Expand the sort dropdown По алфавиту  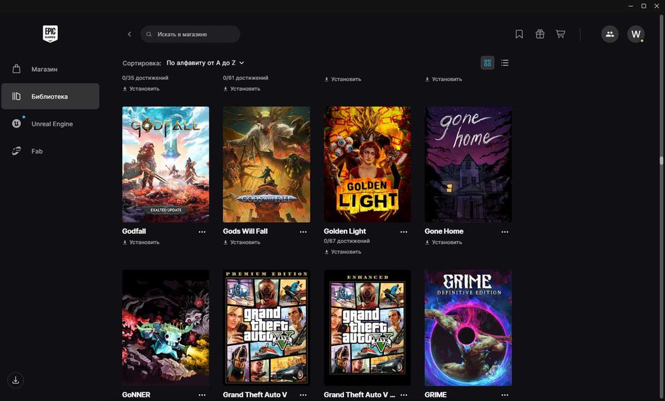click(x=205, y=63)
